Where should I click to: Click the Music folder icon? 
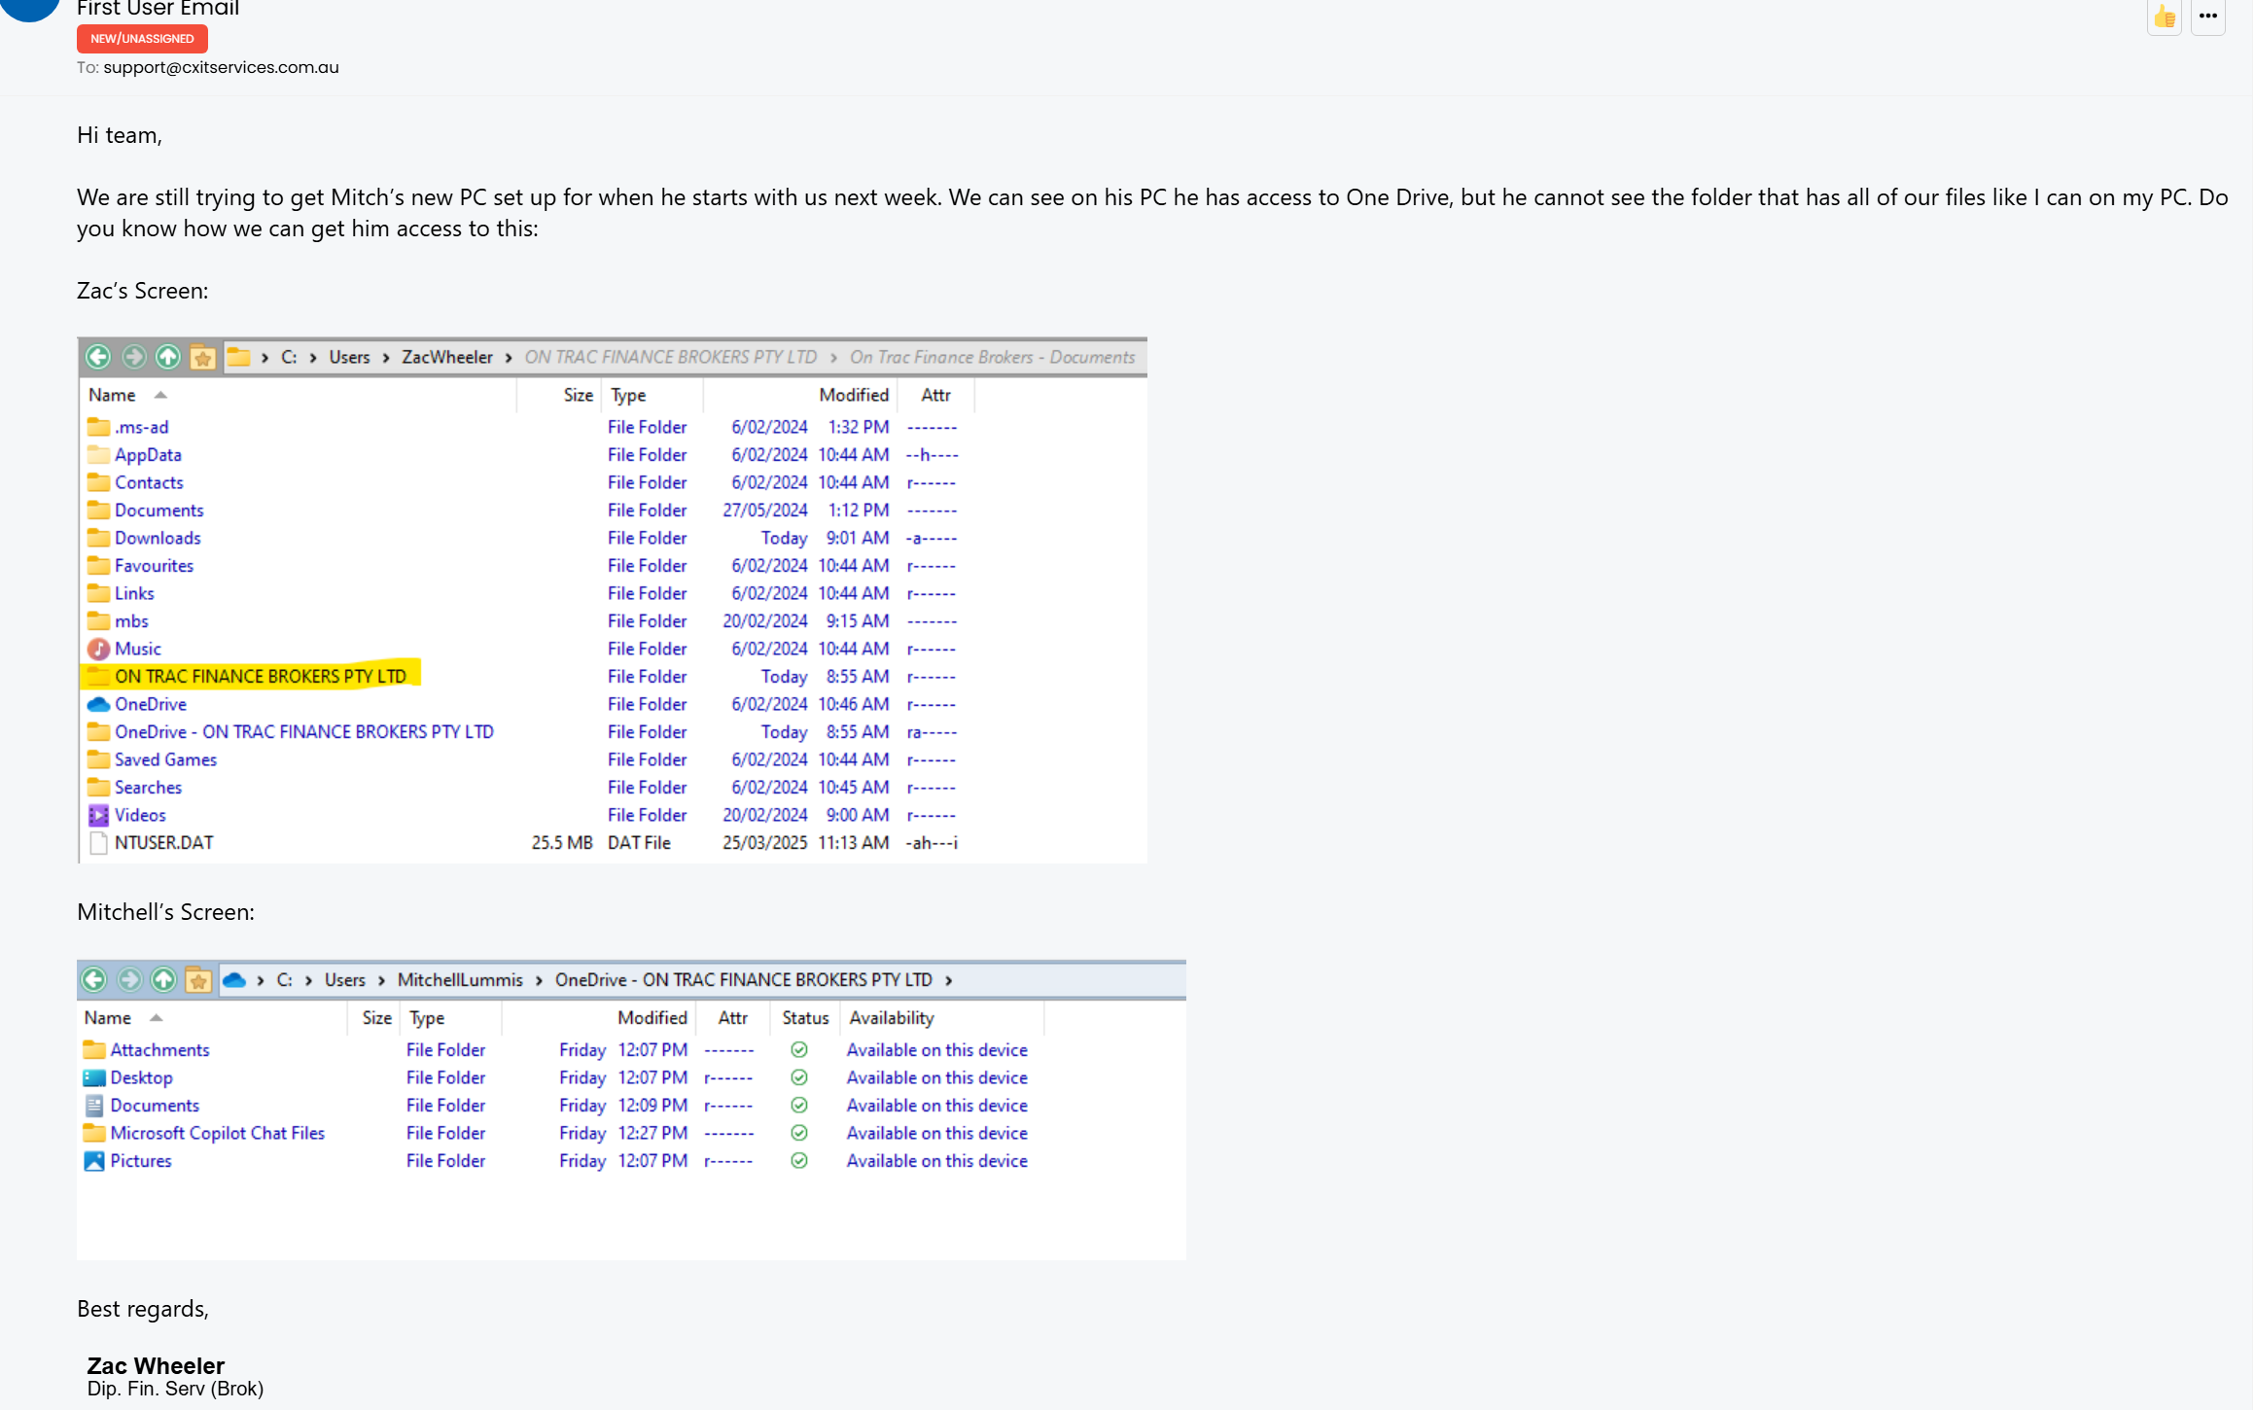coord(98,649)
